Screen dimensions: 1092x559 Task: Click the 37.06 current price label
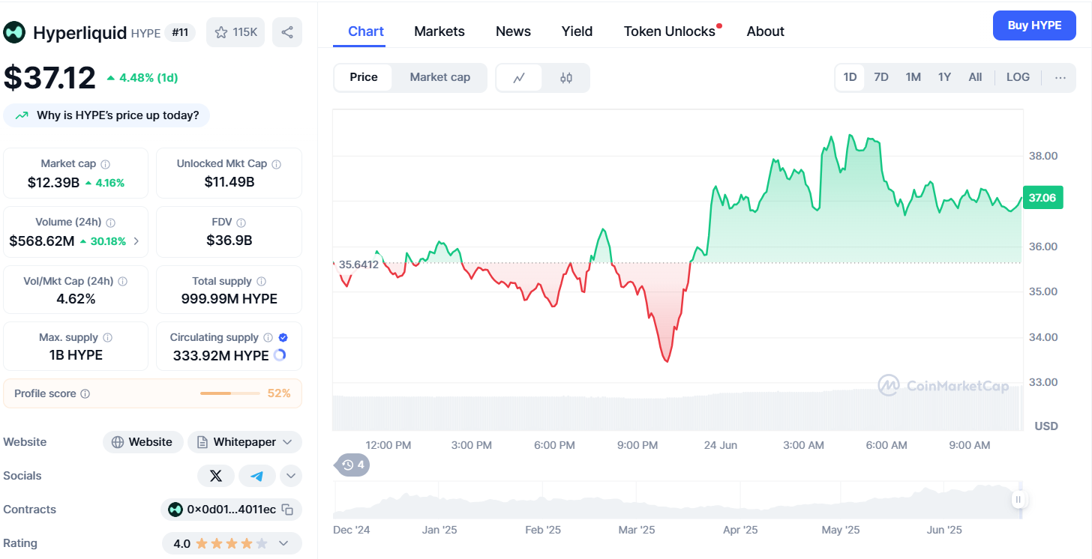(x=1042, y=198)
